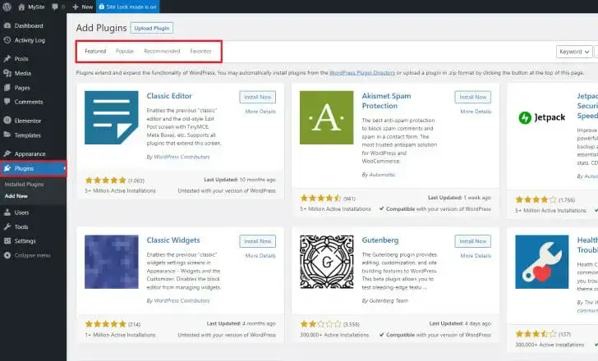This screenshot has height=361, width=598.
Task: Collapse the admin sidebar menu
Action: [31, 255]
